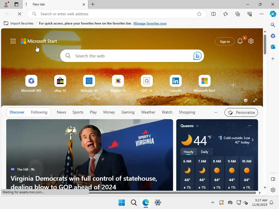The height and width of the screenshot is (209, 279).
Task: Add this page to favorites star
Action: 199,14
